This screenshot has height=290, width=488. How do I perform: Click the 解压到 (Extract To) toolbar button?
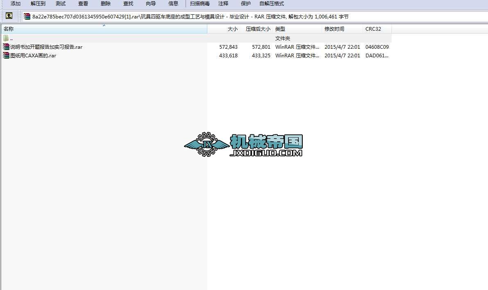pyautogui.click(x=38, y=4)
